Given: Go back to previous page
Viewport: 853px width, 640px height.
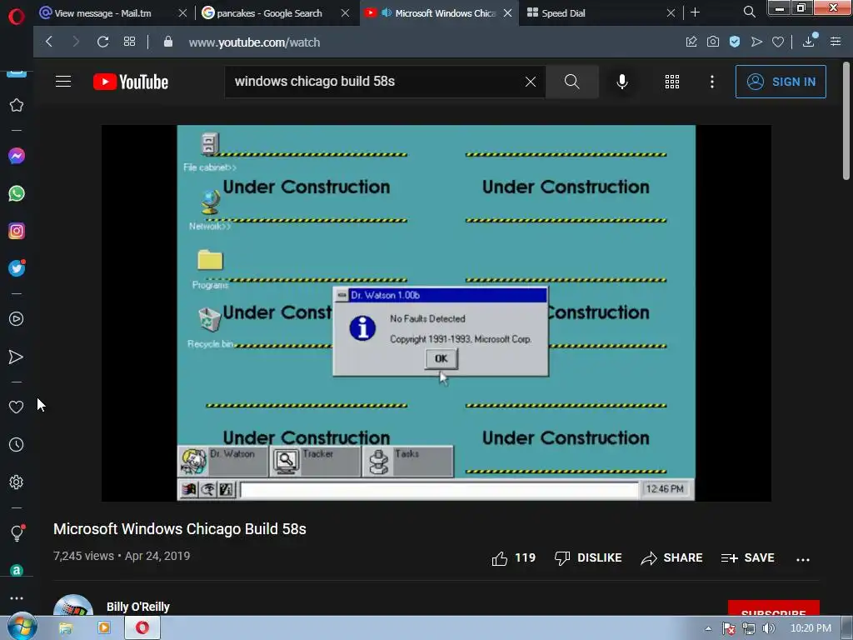Looking at the screenshot, I should tap(49, 42).
